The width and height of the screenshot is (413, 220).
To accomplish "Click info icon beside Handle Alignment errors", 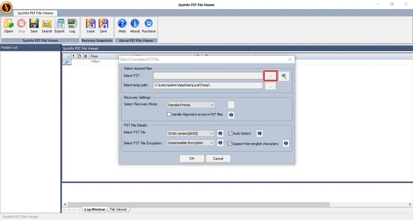I will click(x=231, y=115).
